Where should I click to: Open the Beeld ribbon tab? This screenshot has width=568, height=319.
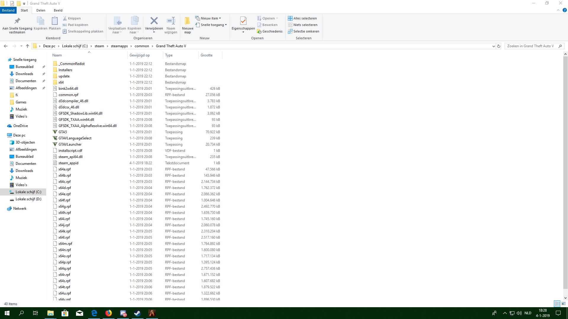[58, 10]
